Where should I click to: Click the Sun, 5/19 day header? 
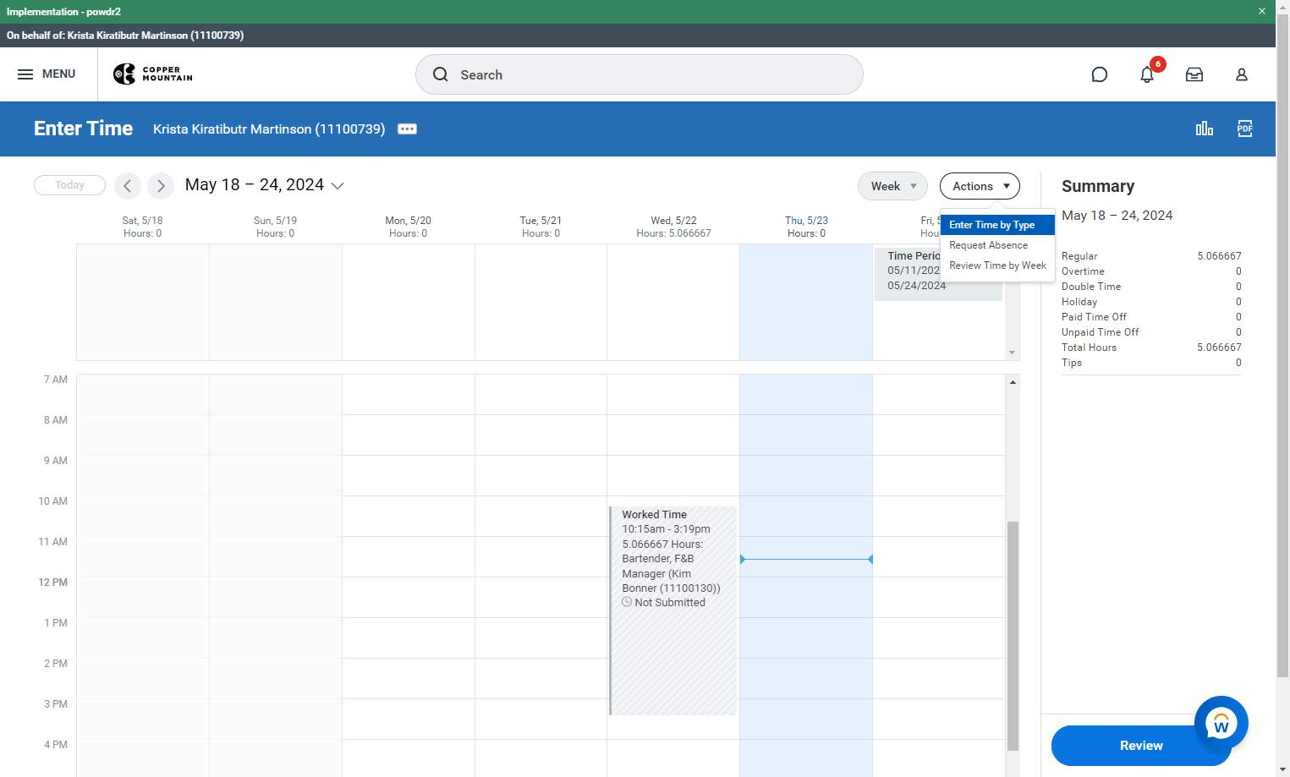(275, 227)
